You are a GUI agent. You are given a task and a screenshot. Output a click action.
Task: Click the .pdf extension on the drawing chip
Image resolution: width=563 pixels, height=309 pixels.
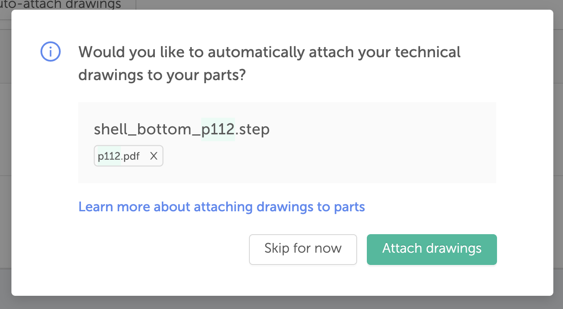point(130,156)
